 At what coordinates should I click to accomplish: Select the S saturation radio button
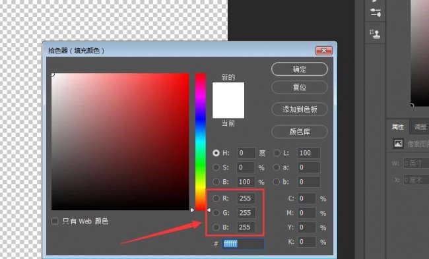point(216,167)
